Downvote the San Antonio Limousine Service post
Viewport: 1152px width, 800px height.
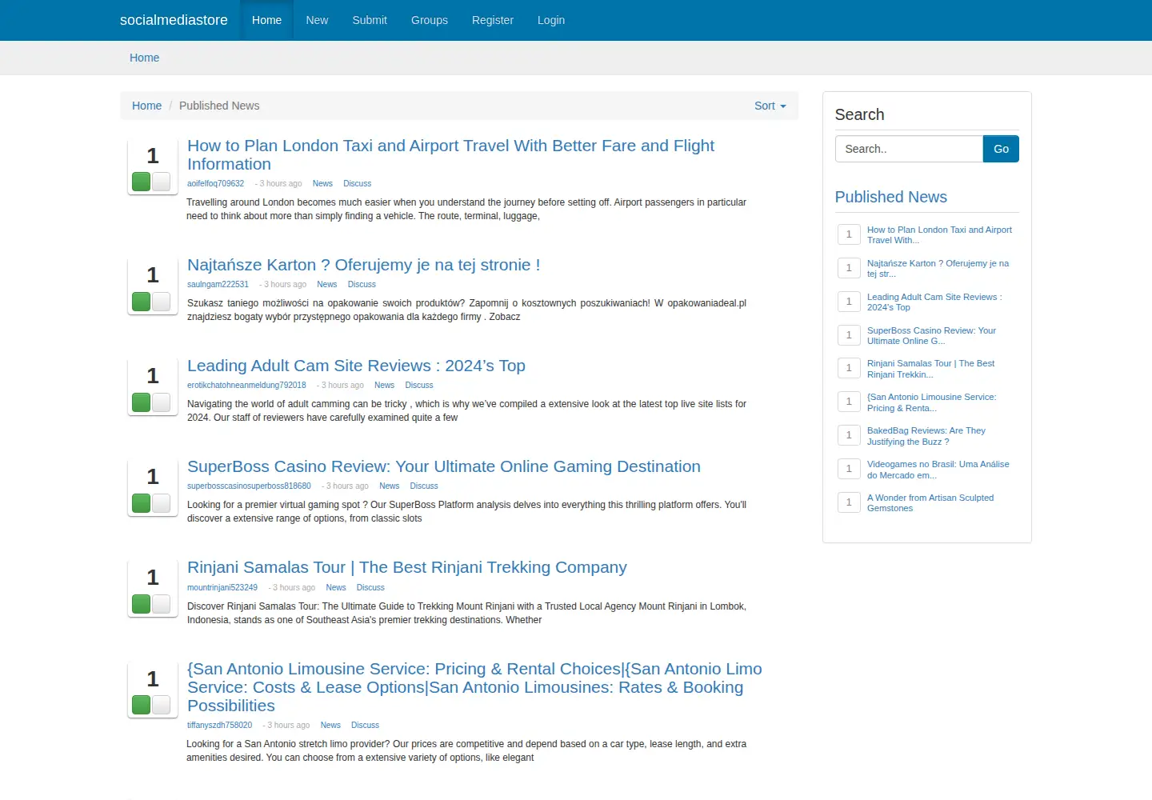coord(162,705)
